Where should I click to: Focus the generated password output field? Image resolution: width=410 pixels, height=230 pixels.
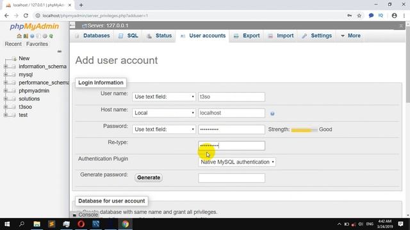click(x=231, y=178)
